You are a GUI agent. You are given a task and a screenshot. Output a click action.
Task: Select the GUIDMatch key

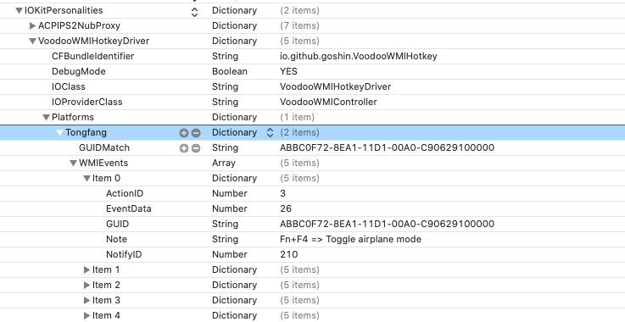coord(104,147)
